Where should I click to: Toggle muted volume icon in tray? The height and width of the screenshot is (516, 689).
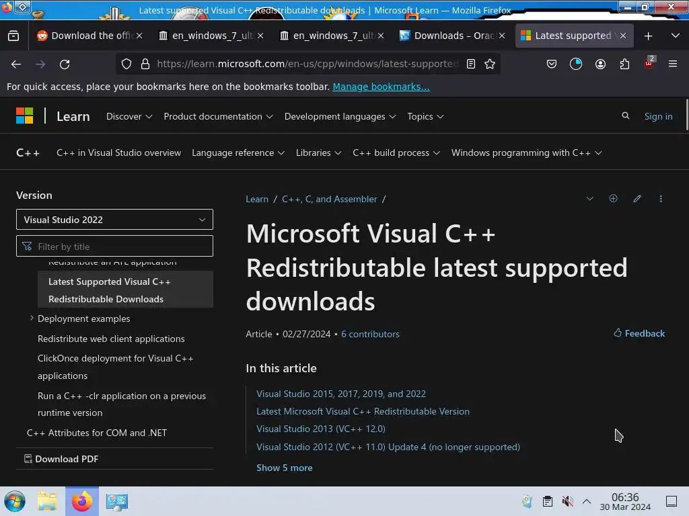[x=567, y=501]
